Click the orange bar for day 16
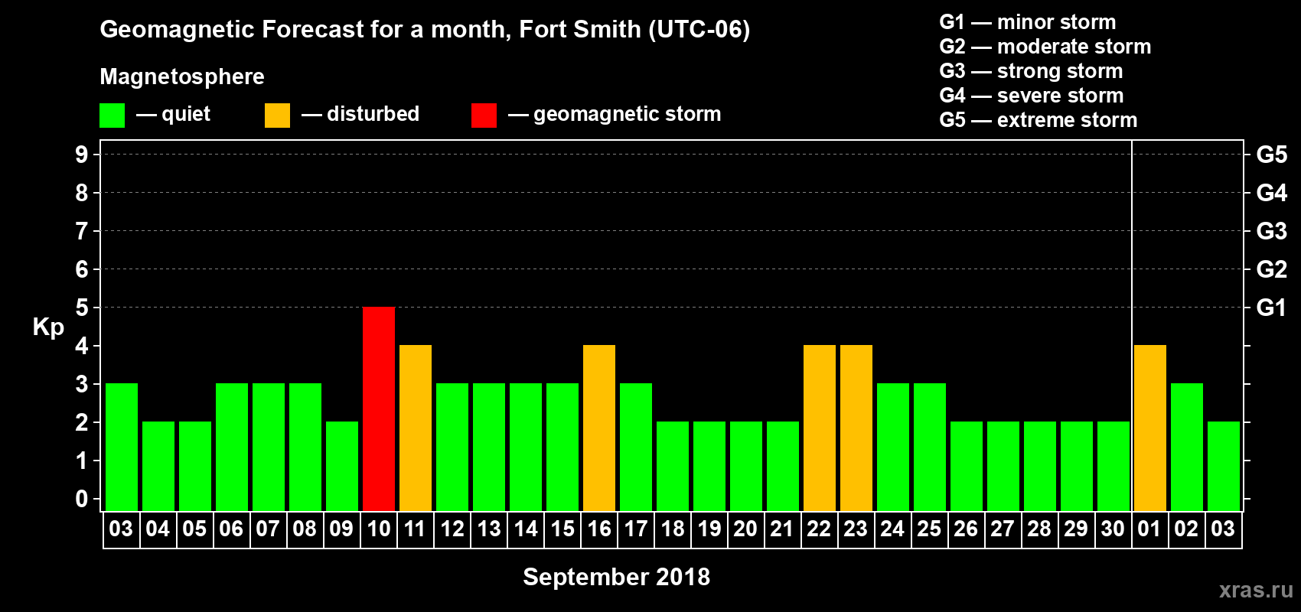Viewport: 1301px width, 612px height. 599,428
